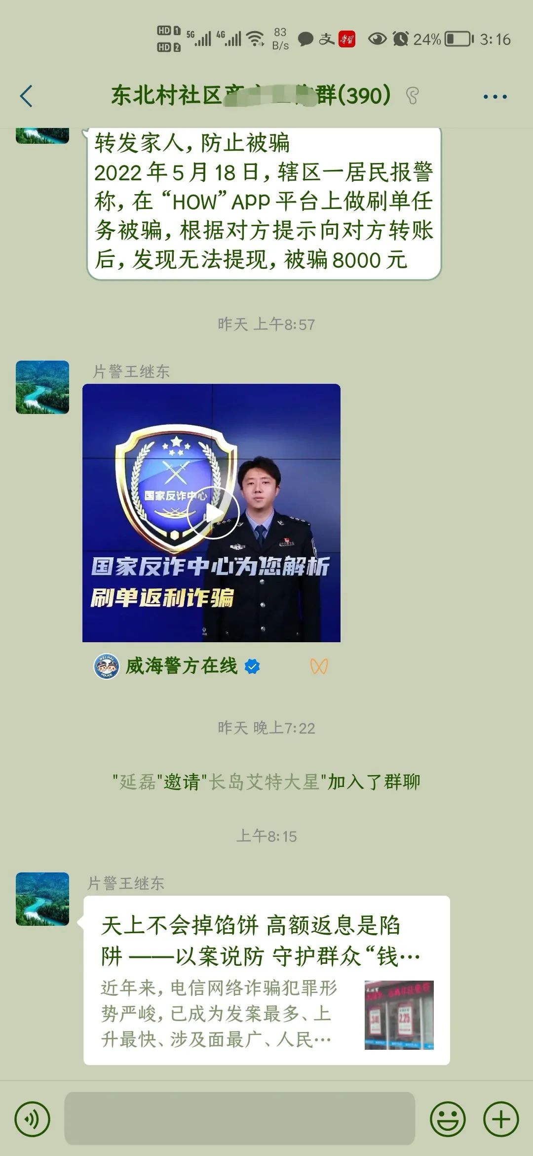Tap the 威海警方在线 police avatar logo

[106, 666]
